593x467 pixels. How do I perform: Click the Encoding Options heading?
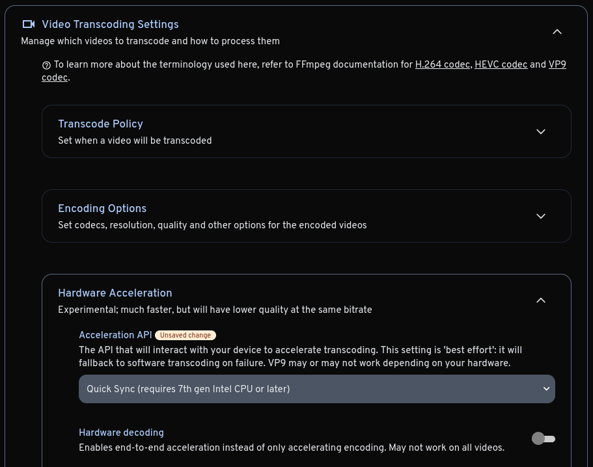(x=102, y=209)
